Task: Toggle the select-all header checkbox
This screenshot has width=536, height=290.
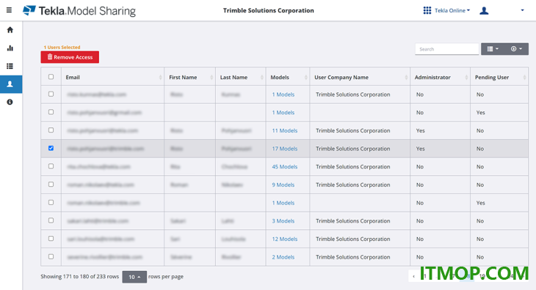Action: [x=51, y=77]
